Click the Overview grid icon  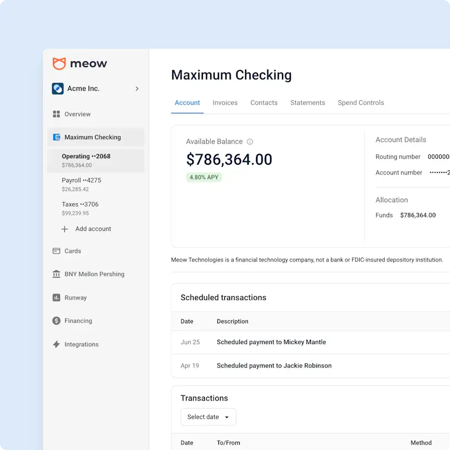[57, 114]
